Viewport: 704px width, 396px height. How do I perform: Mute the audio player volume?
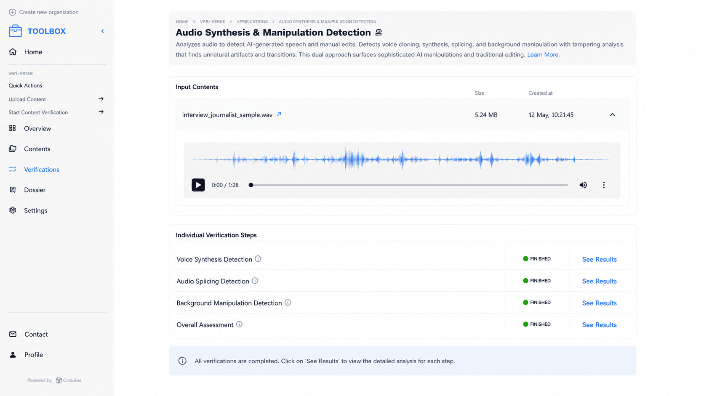coord(583,185)
